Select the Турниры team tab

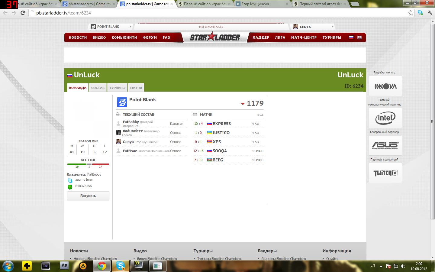click(117, 88)
